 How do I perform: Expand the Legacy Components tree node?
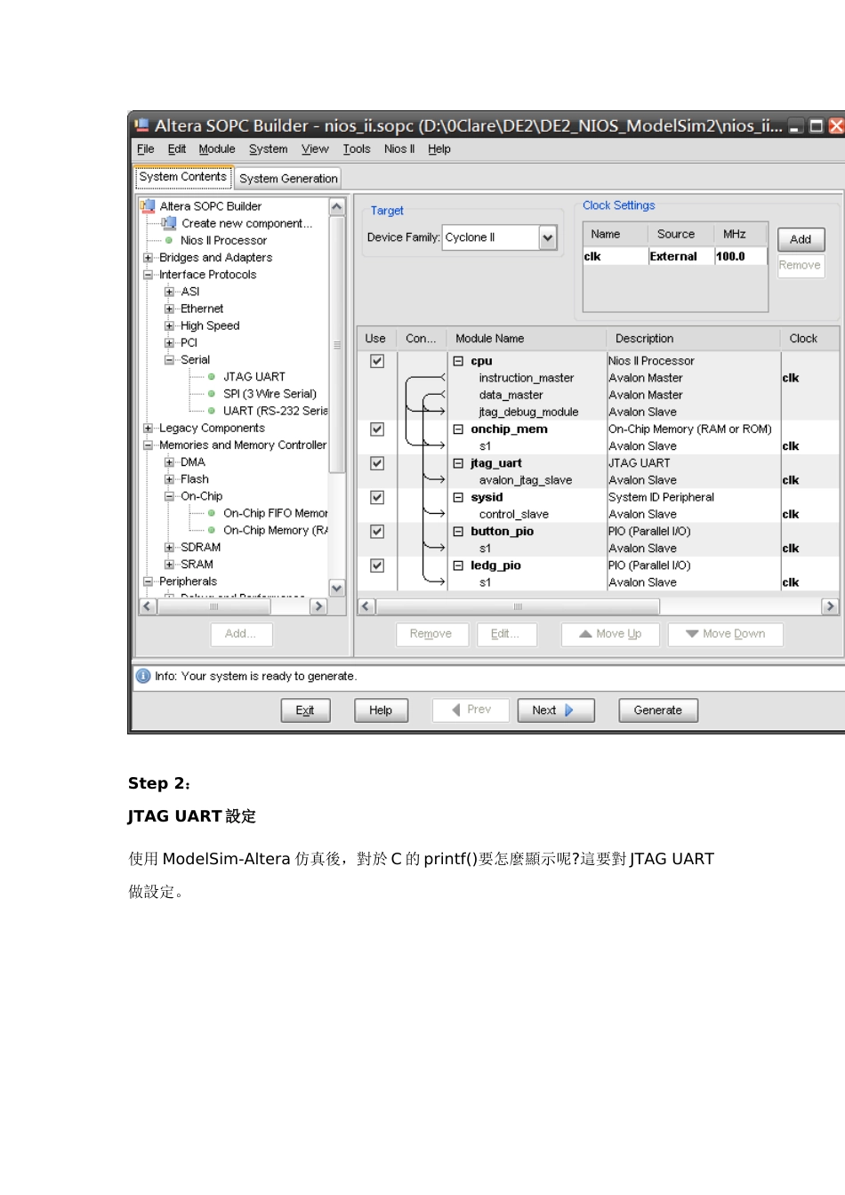pos(148,428)
